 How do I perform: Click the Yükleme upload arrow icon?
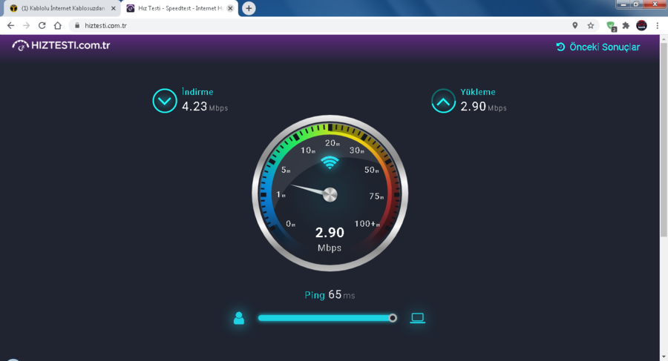[444, 101]
